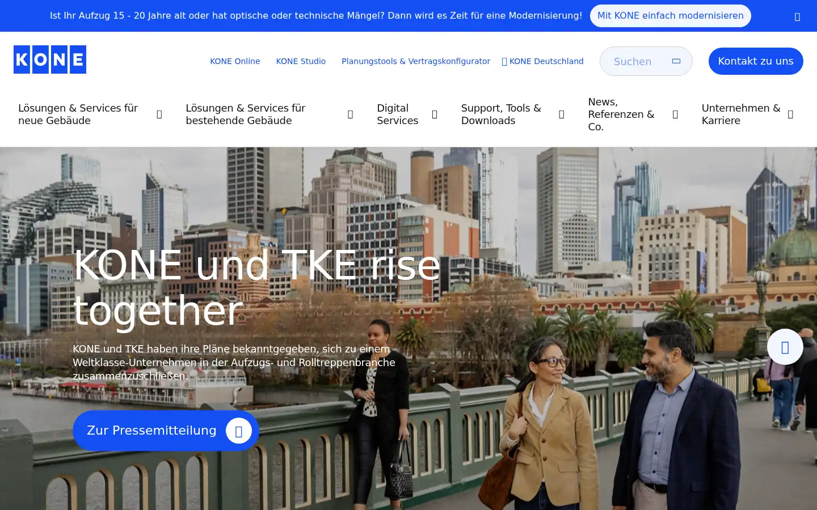Expand the Unternehmen & Karriere chevron
Screen dimensions: 817x510
pos(790,114)
